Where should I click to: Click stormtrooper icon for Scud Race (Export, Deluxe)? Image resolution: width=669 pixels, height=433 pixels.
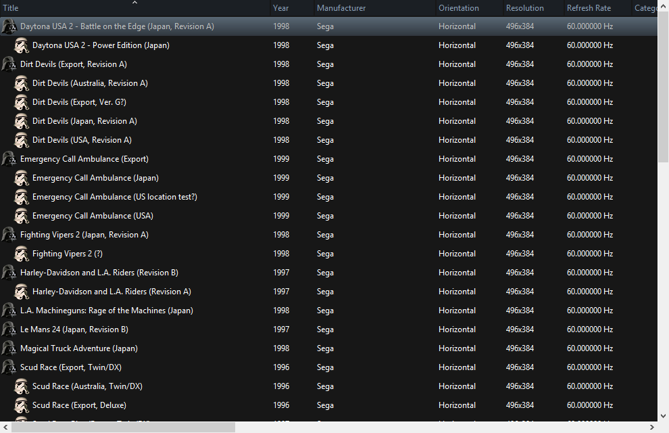(x=21, y=405)
